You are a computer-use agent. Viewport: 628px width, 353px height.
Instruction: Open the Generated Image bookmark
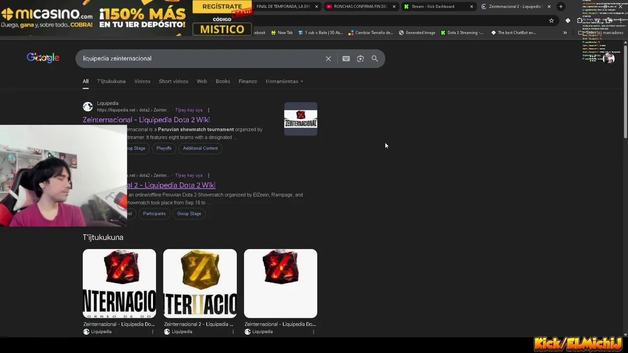point(417,33)
